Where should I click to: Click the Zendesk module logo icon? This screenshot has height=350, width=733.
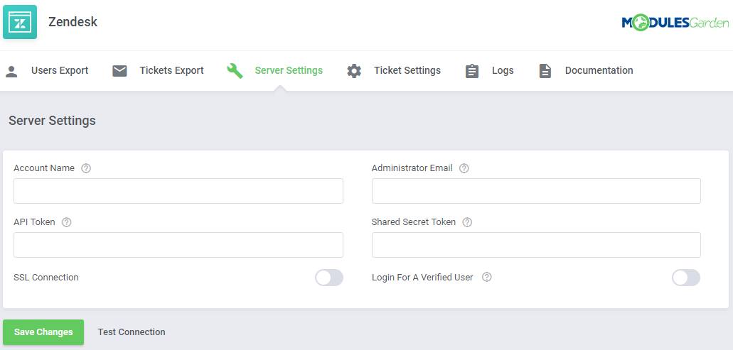tap(20, 22)
